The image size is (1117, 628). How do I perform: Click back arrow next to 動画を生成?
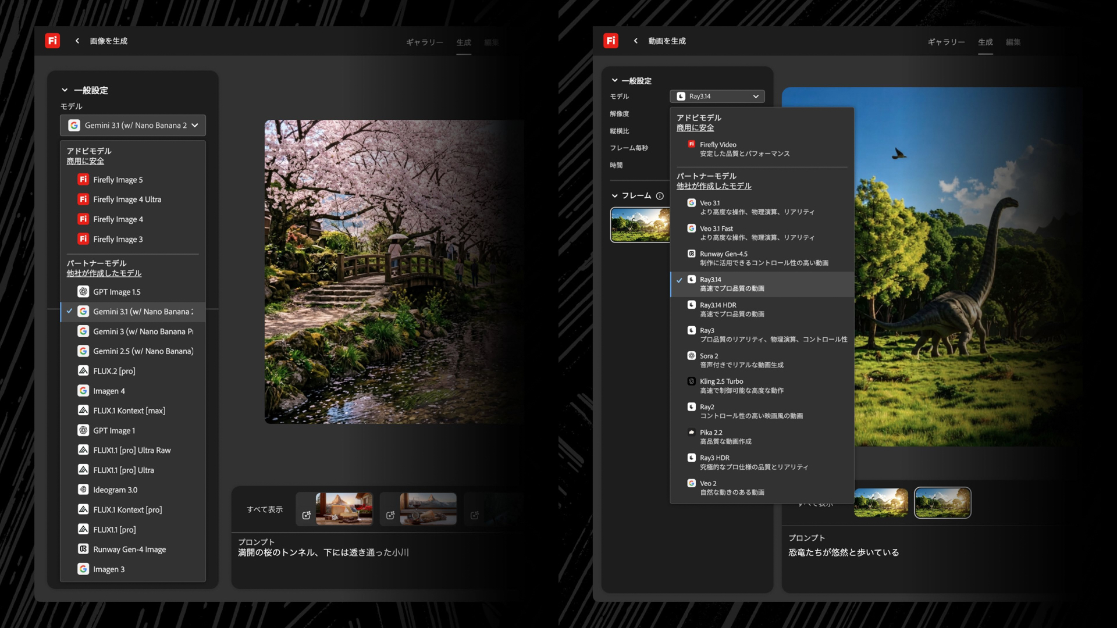point(635,41)
